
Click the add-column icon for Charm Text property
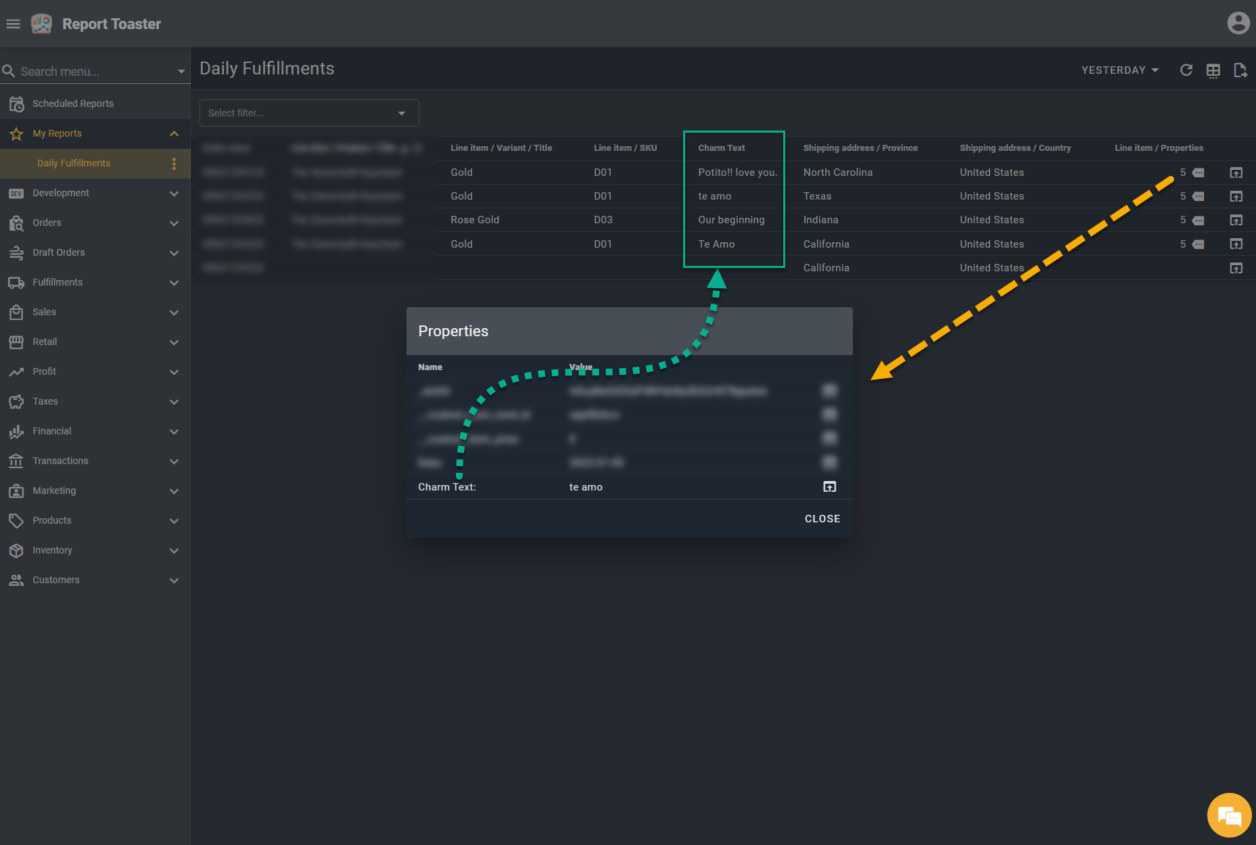click(x=829, y=487)
